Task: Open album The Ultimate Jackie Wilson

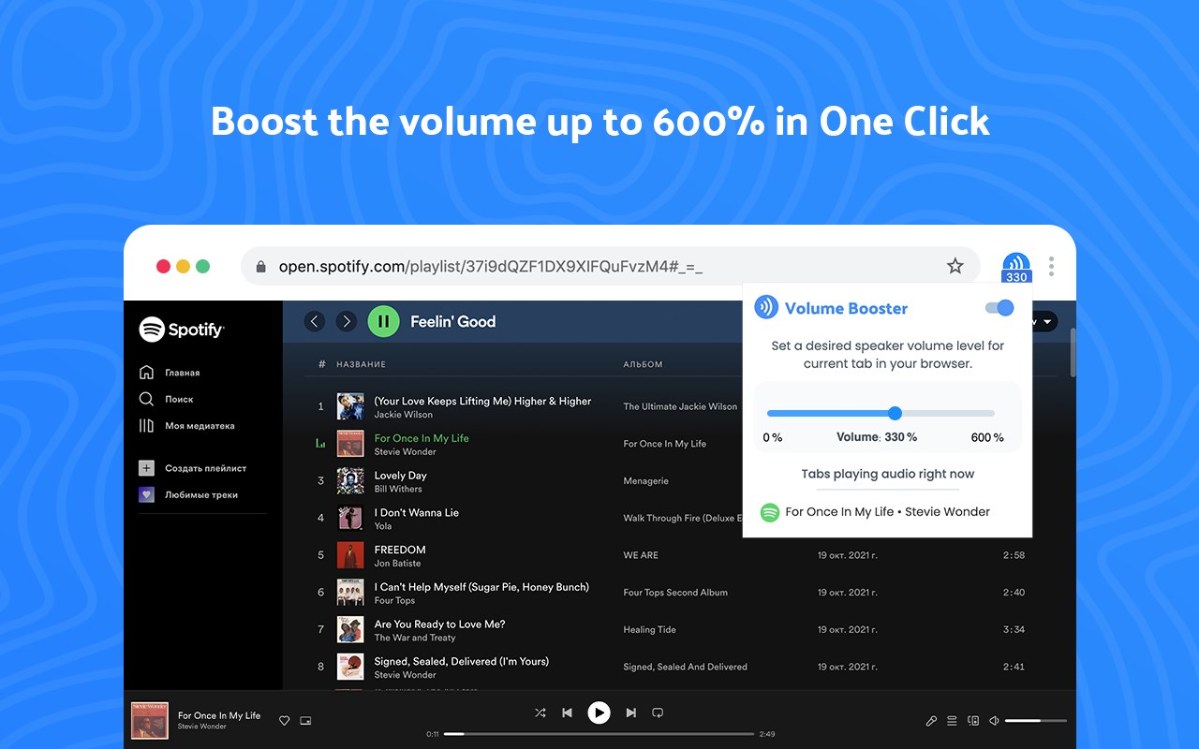Action: (680, 406)
